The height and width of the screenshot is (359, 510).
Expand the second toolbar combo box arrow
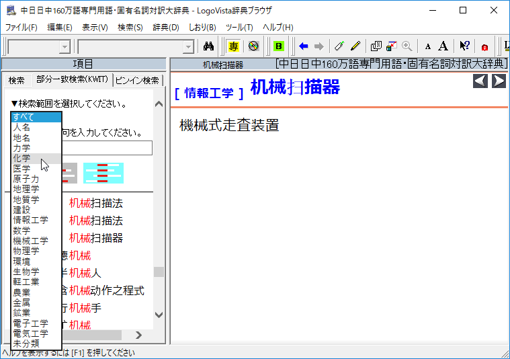coord(188,47)
